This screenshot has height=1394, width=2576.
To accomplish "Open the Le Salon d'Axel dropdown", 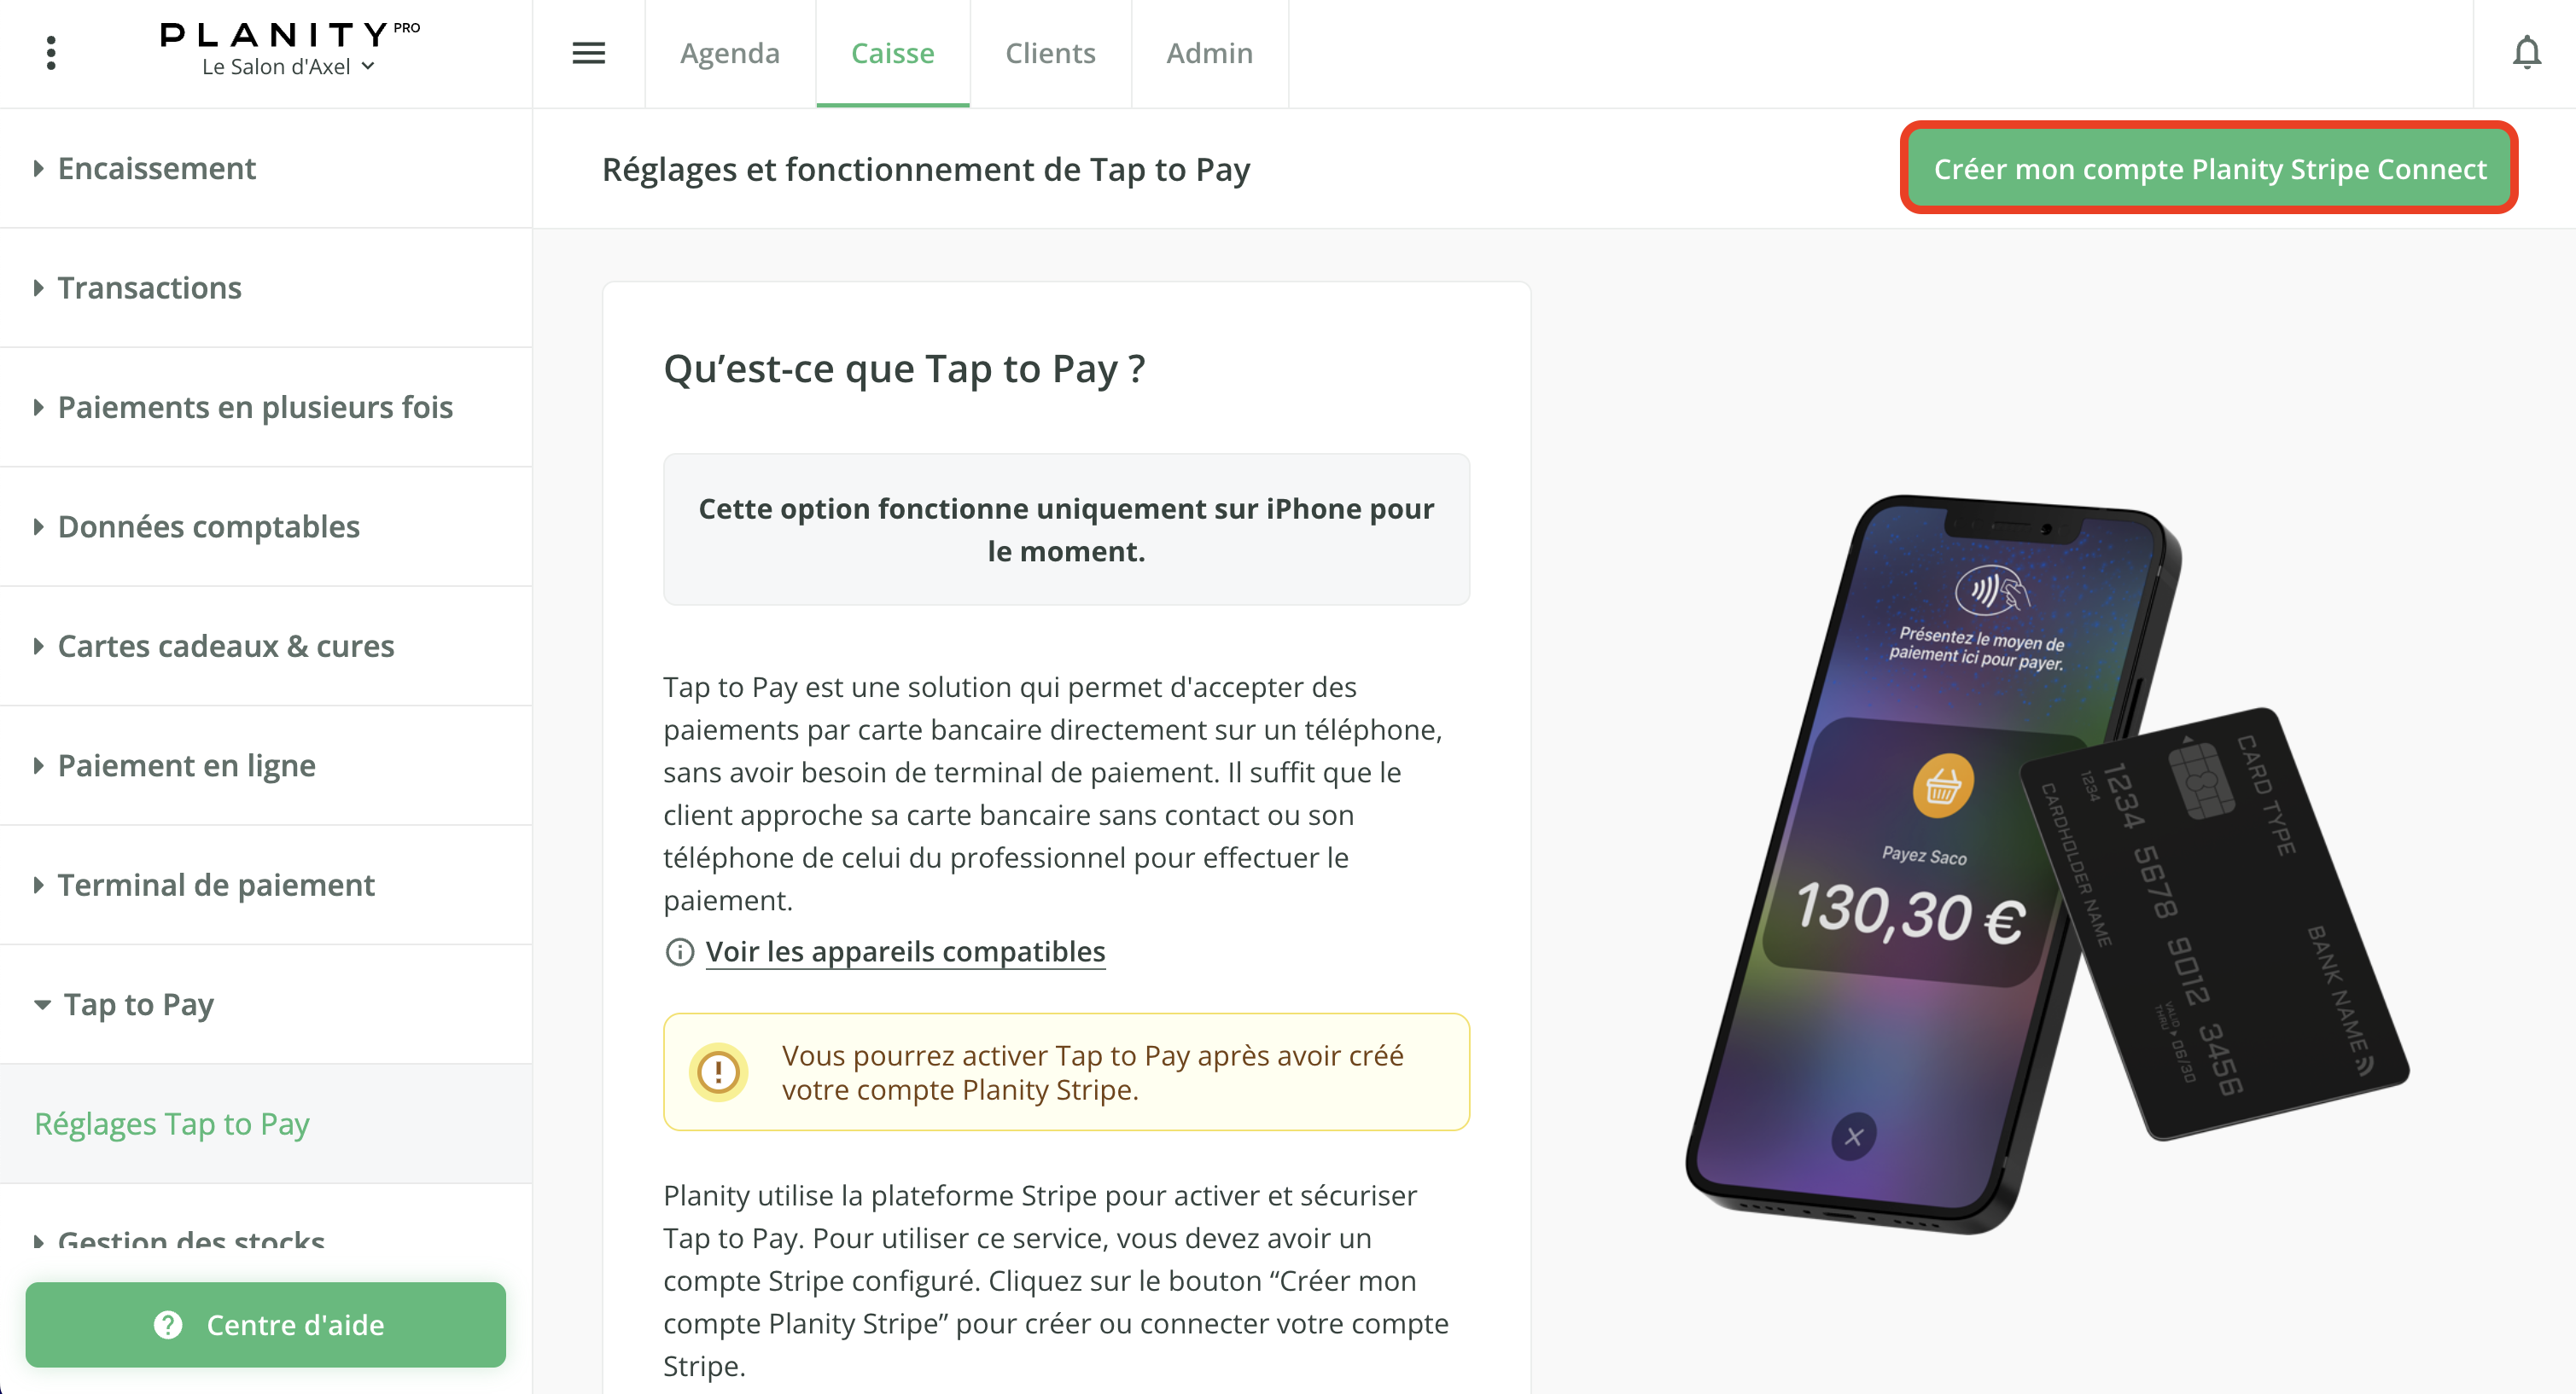I will point(288,67).
